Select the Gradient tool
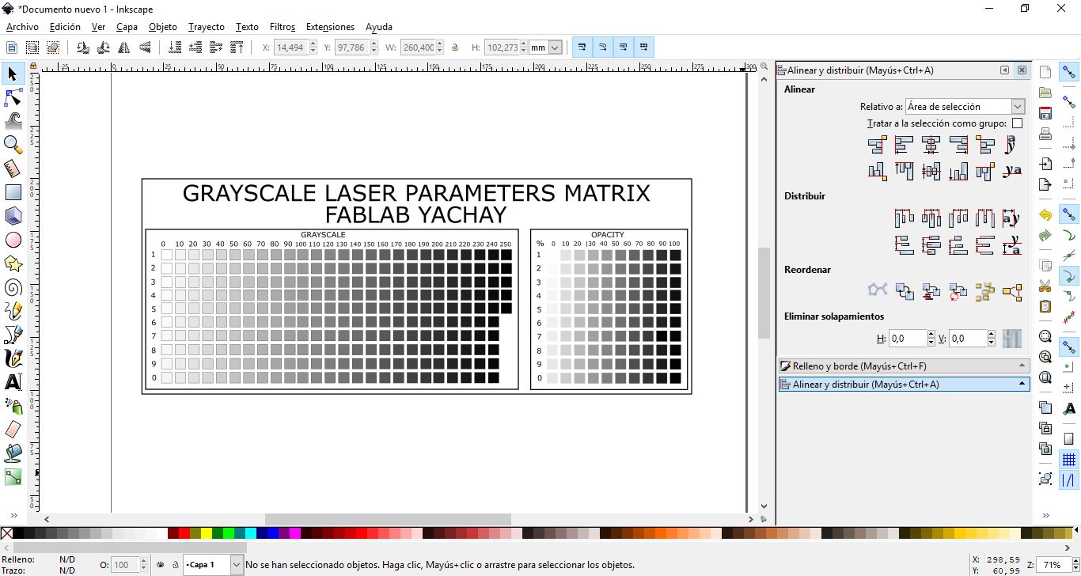The width and height of the screenshot is (1081, 576). (13, 477)
